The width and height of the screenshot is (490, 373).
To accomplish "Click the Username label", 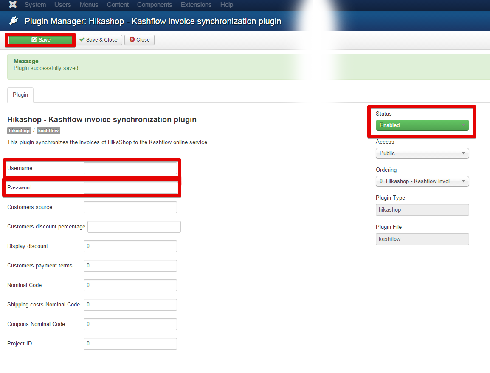I will 20,168.
